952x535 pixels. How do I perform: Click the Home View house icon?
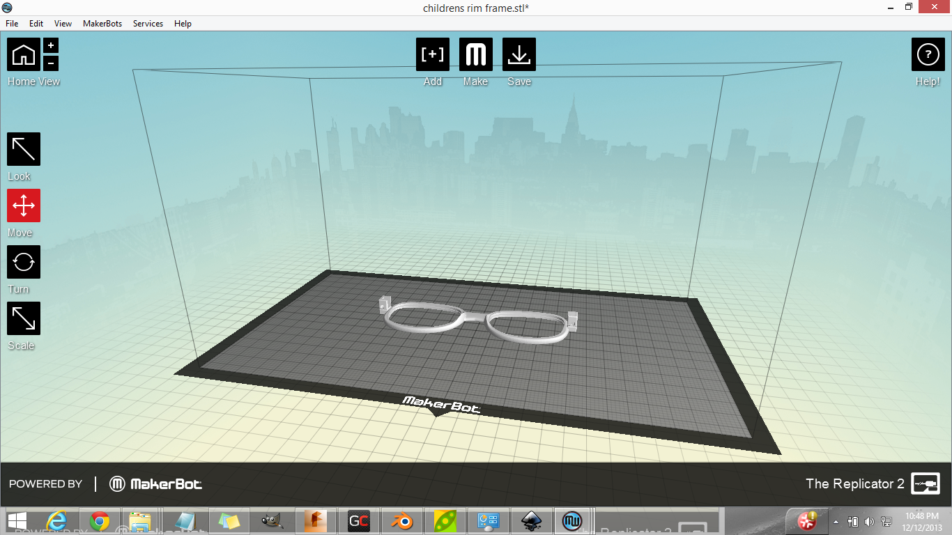pyautogui.click(x=24, y=54)
